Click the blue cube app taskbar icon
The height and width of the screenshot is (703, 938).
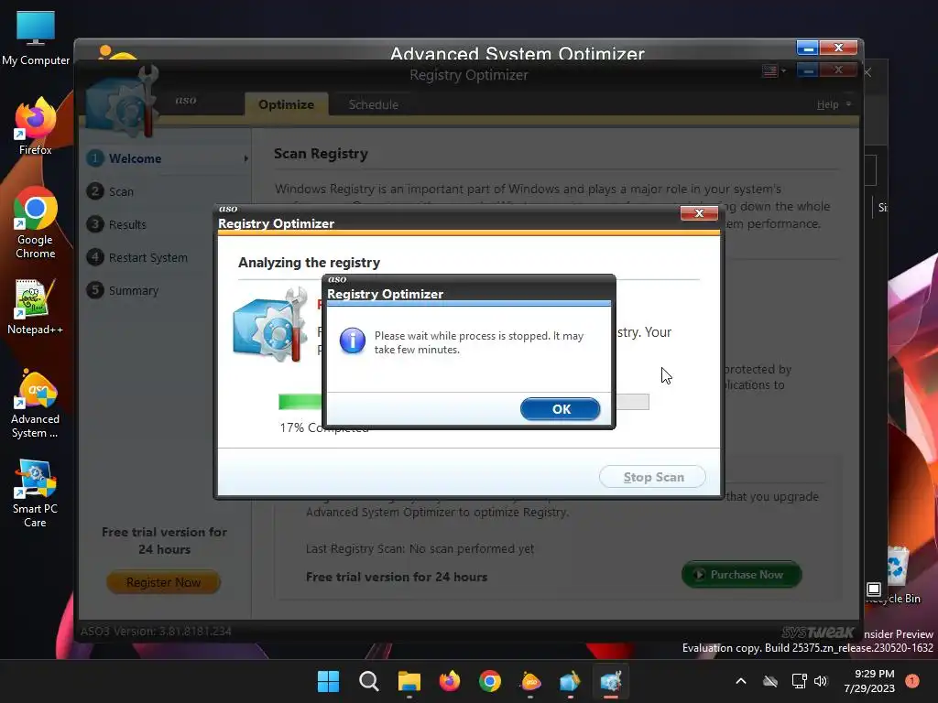click(x=570, y=681)
